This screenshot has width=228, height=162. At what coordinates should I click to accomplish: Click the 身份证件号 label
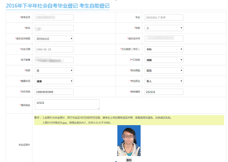pos(134,39)
